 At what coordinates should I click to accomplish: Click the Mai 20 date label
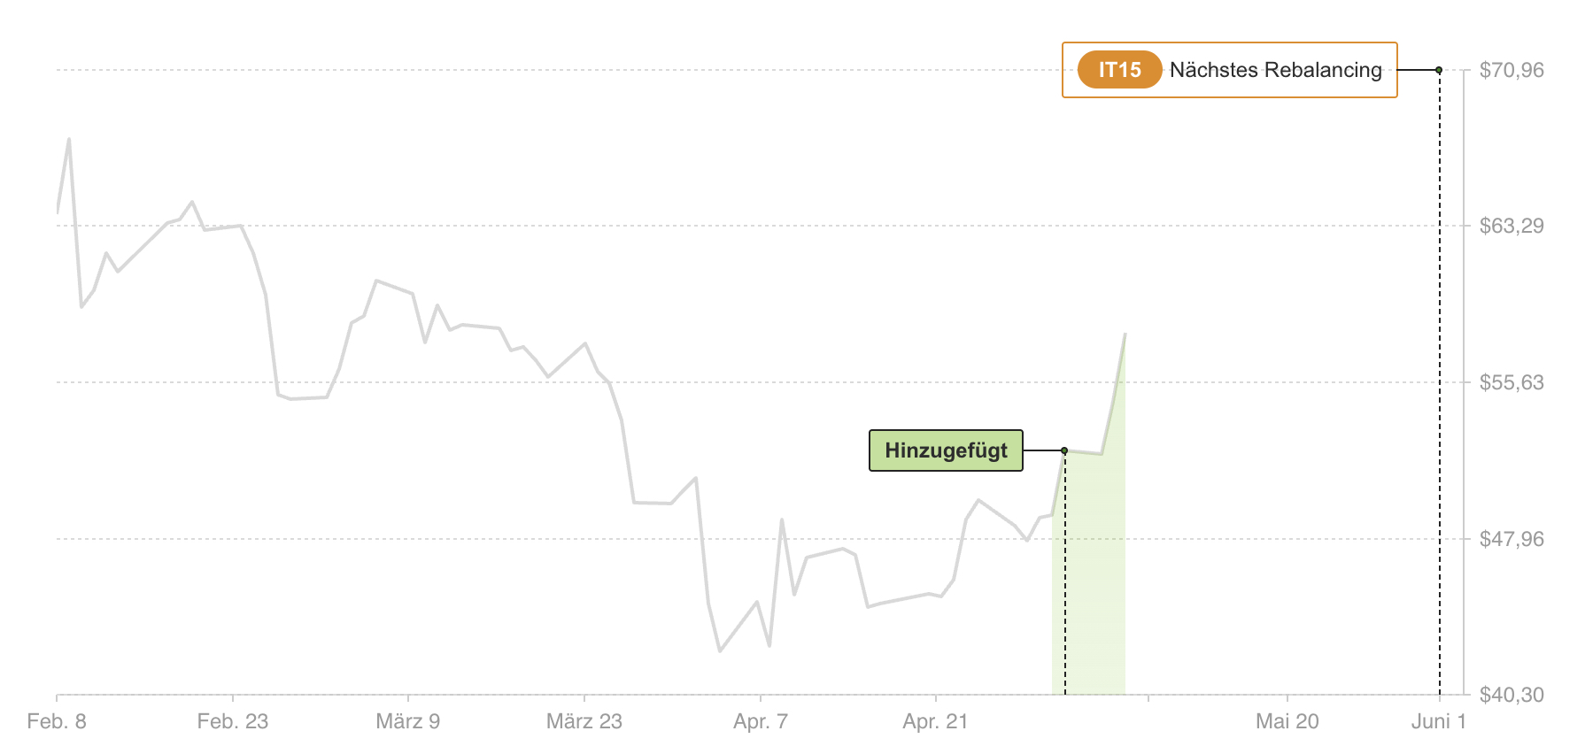1287,721
